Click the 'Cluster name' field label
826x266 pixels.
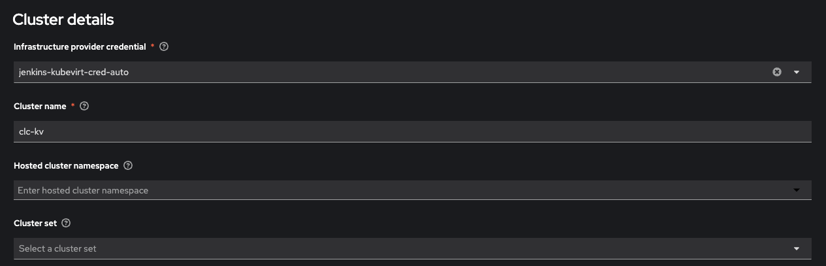tap(40, 107)
